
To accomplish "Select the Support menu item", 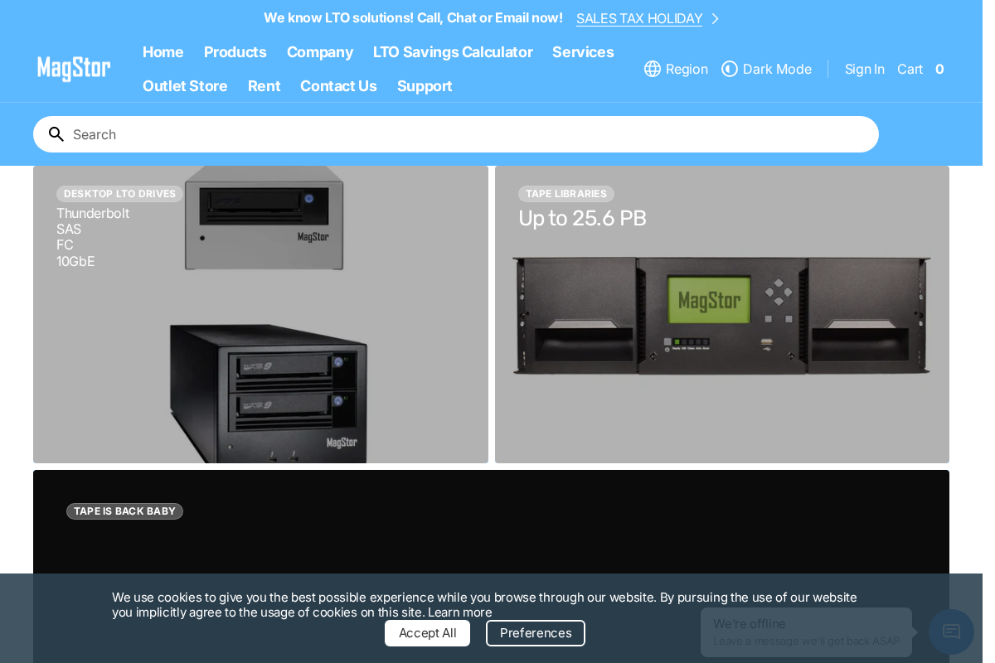I will point(425,86).
